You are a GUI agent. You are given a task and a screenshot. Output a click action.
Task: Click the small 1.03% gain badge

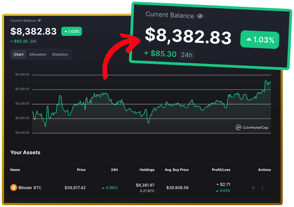72,31
